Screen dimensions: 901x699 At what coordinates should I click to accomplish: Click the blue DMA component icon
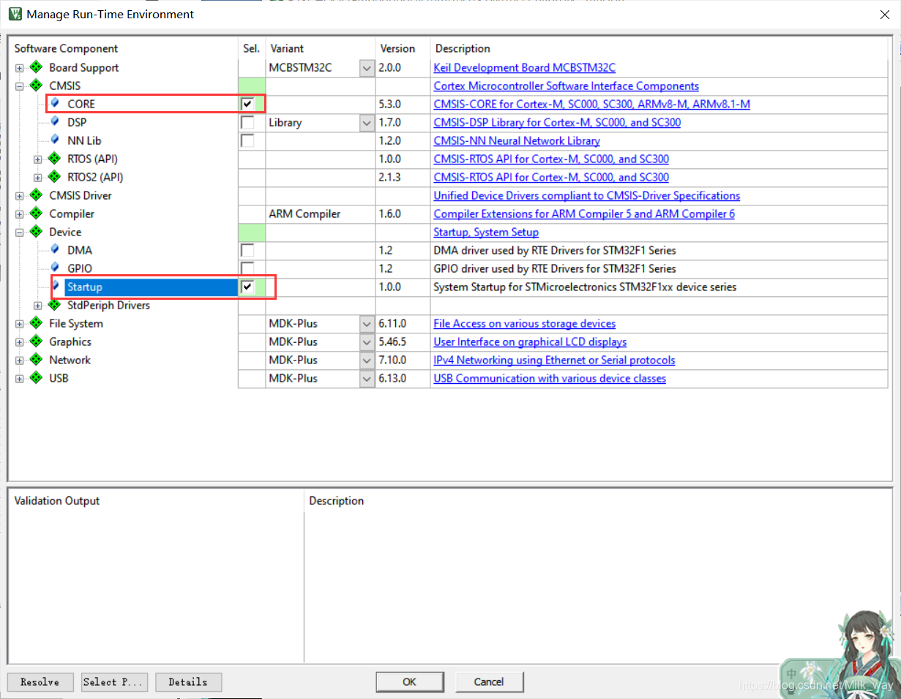[55, 250]
